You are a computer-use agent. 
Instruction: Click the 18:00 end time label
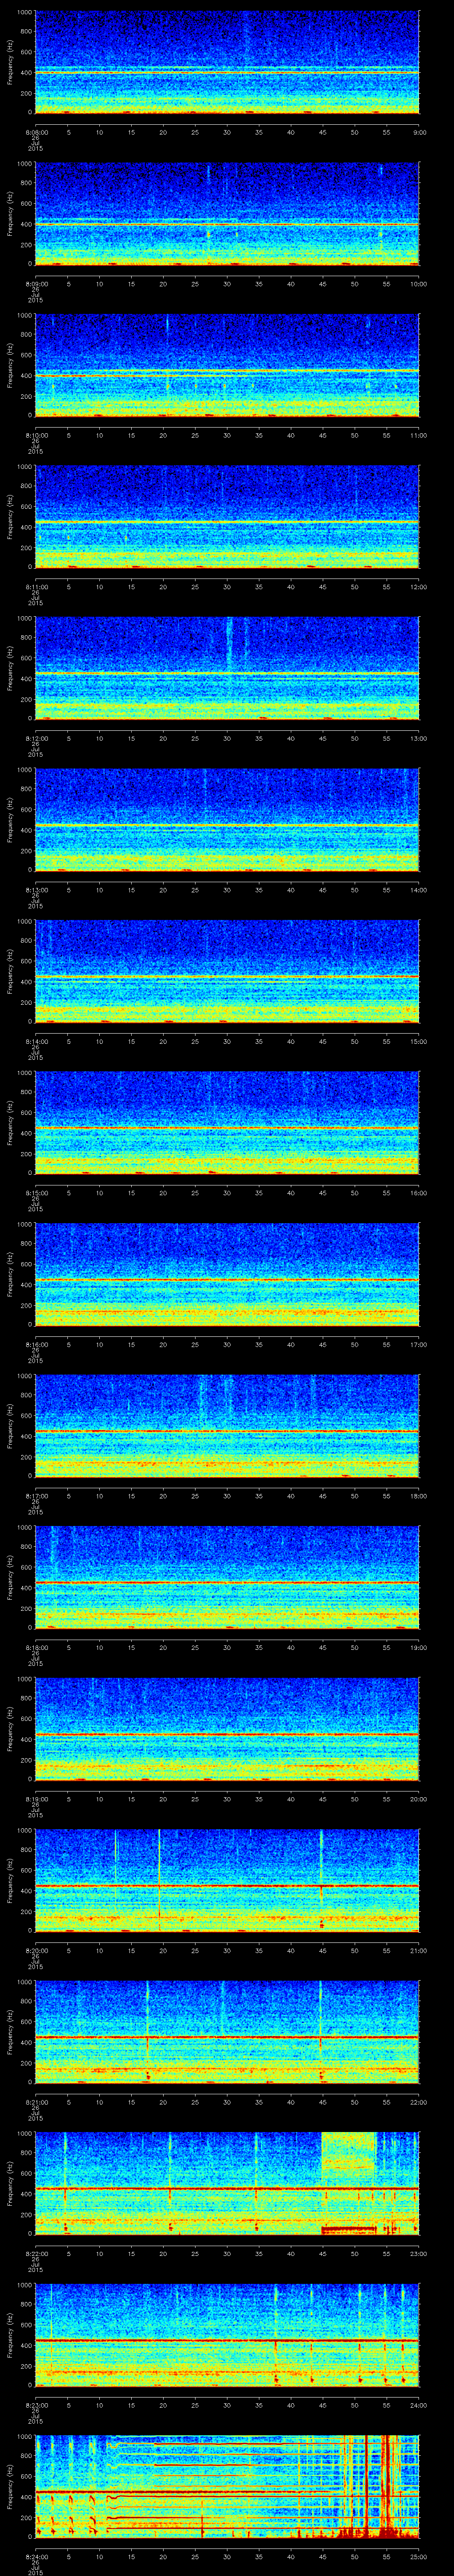[x=419, y=1496]
